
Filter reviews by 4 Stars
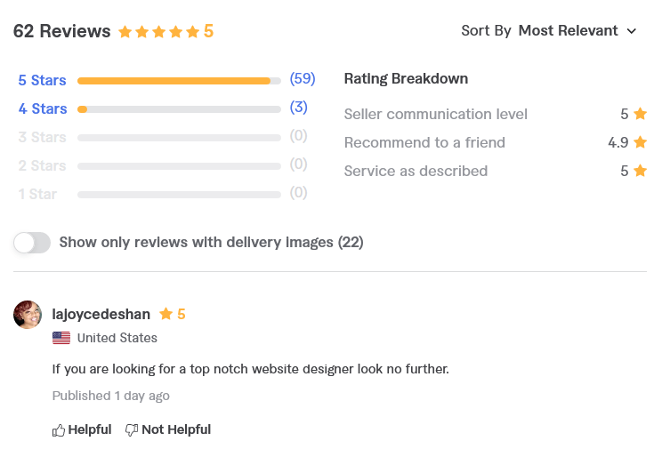point(43,108)
